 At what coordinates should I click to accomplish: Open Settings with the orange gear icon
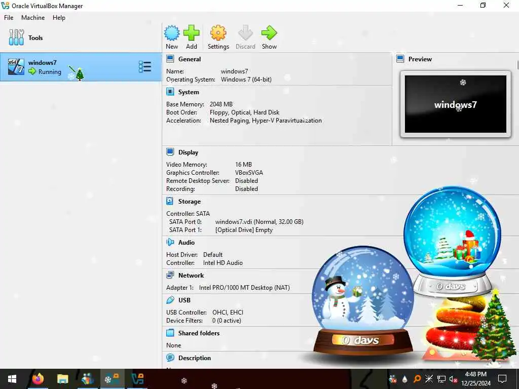[218, 33]
